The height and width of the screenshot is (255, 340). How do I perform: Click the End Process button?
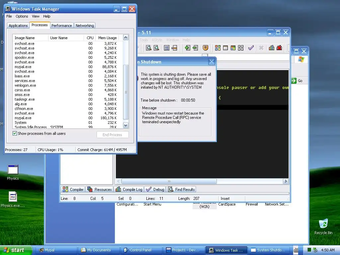click(113, 135)
